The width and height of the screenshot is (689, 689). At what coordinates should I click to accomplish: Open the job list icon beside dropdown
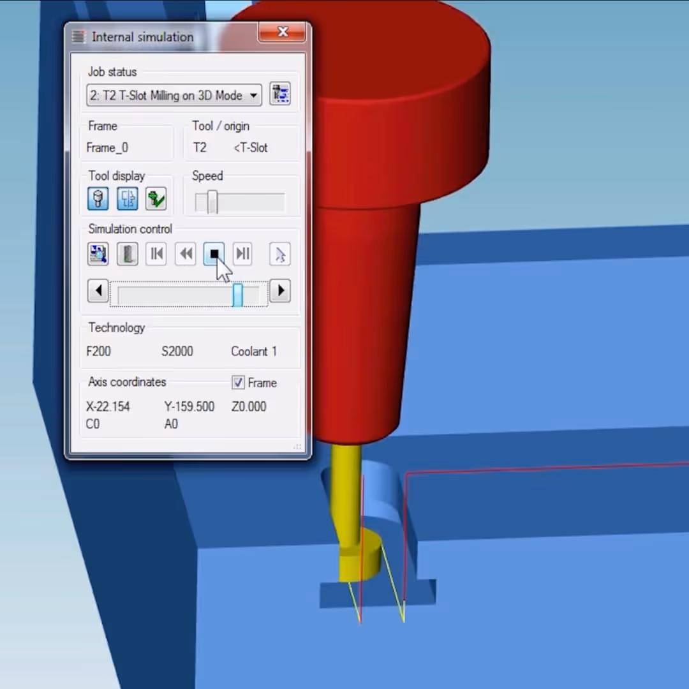click(x=280, y=94)
